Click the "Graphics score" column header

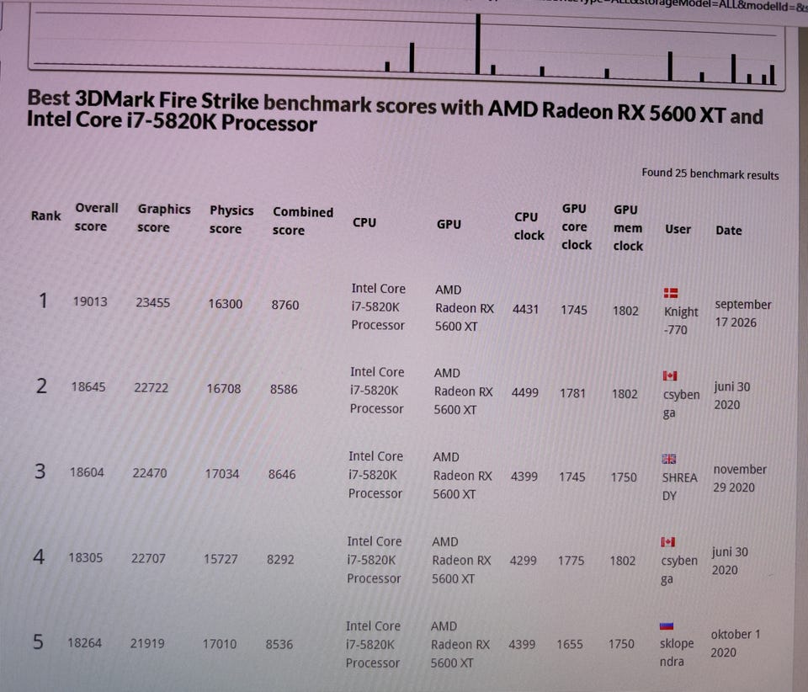[x=164, y=218]
